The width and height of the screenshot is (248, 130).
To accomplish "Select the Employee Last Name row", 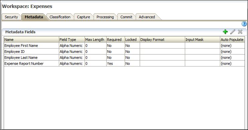I will (x=124, y=58).
